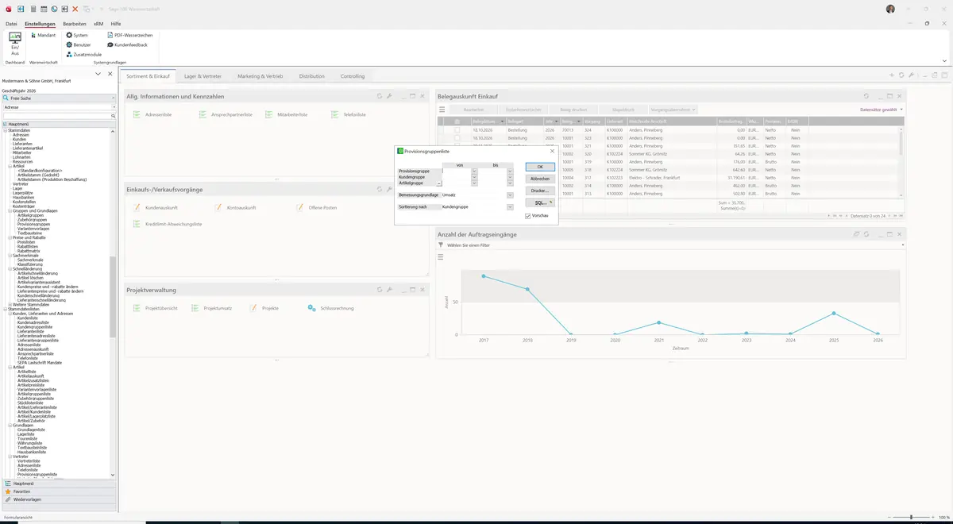The image size is (953, 524).
Task: Click the free search input field below Adresse
Action: point(56,116)
